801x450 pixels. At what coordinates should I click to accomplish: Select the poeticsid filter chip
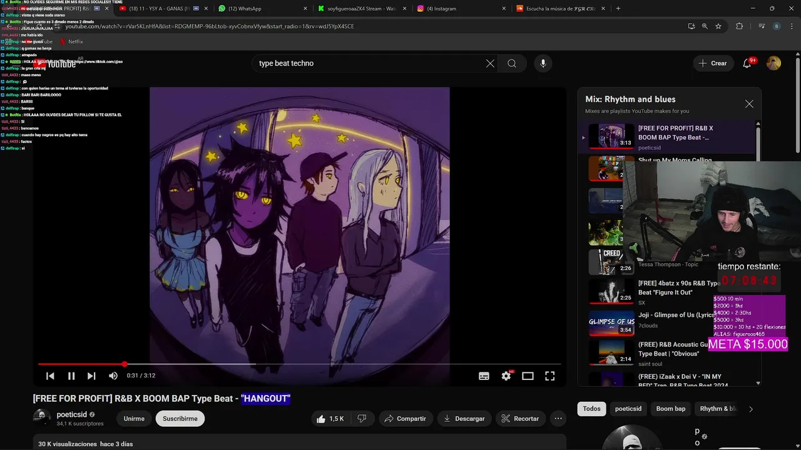628,409
